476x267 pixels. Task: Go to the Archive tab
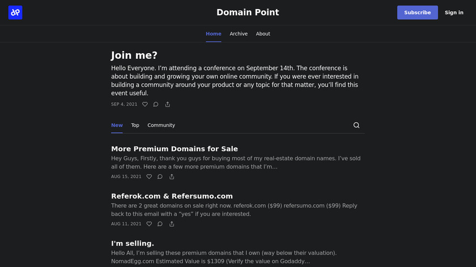click(239, 34)
